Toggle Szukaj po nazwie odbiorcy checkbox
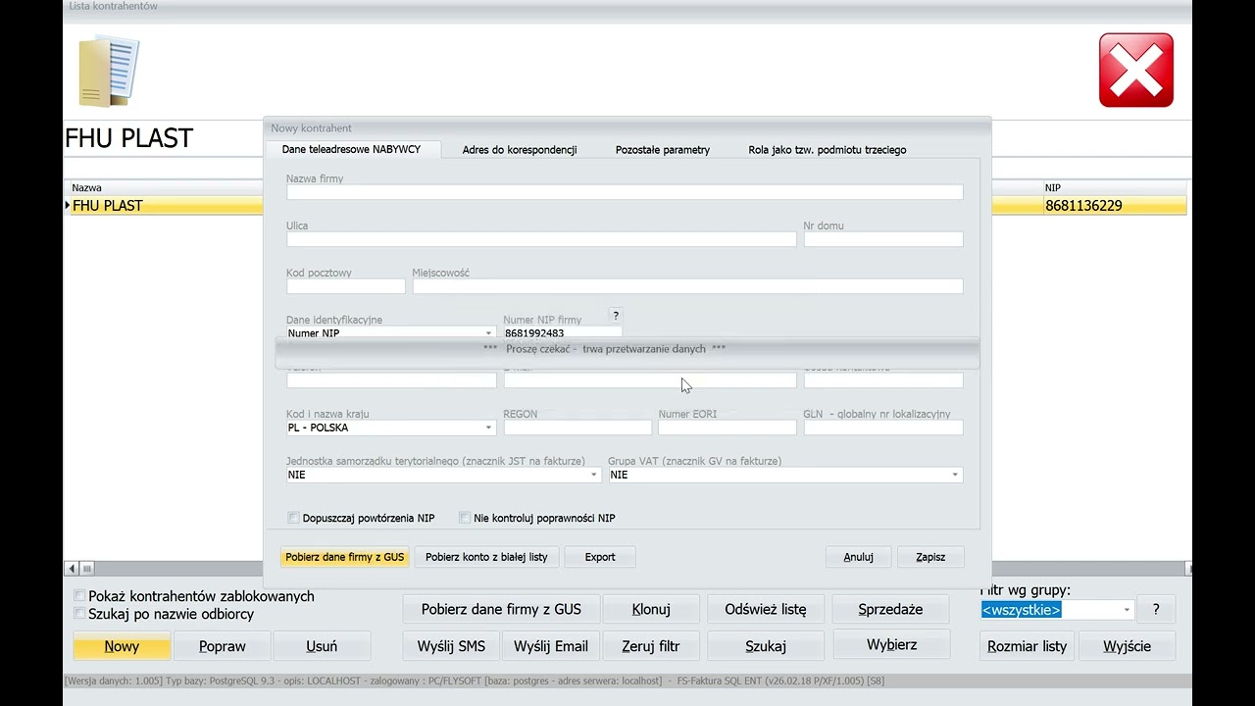1255x706 pixels. pos(79,614)
